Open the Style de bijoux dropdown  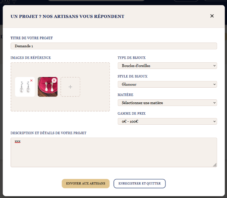[x=167, y=84]
